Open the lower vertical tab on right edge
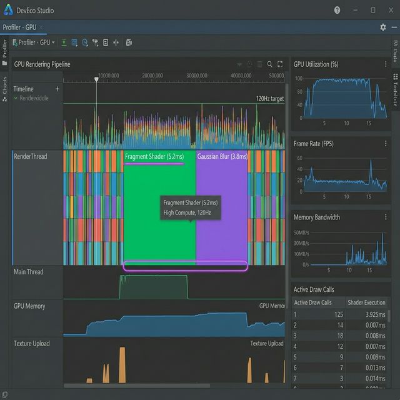The height and width of the screenshot is (400, 400). coord(396,90)
